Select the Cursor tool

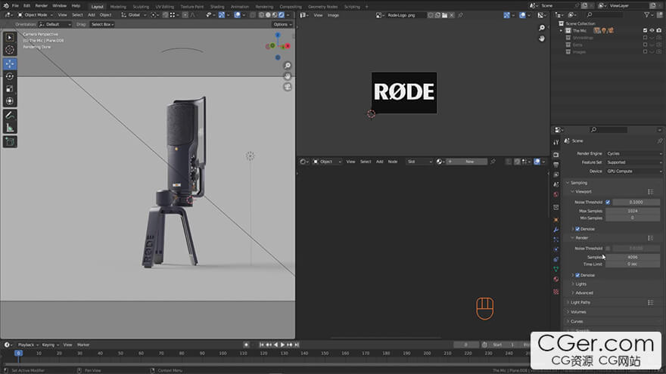pos(10,50)
